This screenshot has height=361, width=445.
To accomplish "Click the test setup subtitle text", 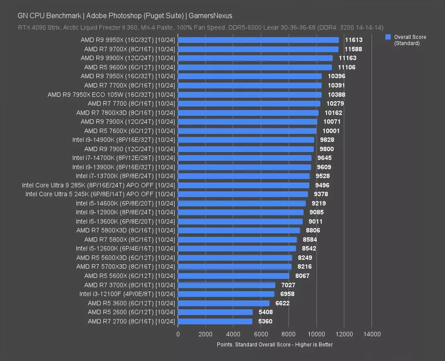I will tap(201, 28).
